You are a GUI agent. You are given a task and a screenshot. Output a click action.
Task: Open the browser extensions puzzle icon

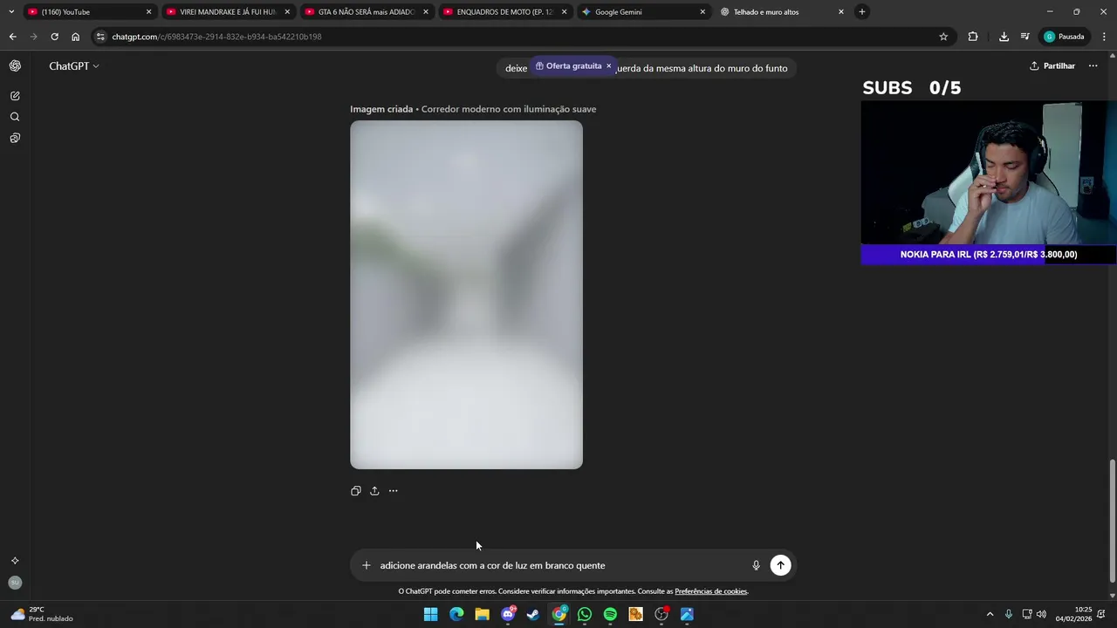pos(973,37)
